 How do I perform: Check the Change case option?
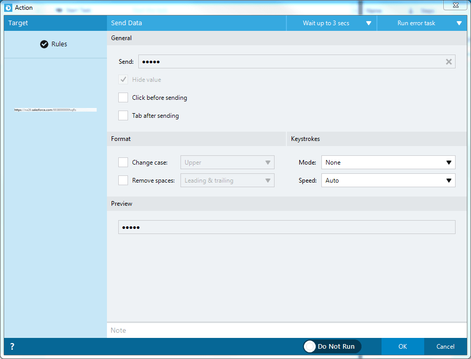point(123,162)
